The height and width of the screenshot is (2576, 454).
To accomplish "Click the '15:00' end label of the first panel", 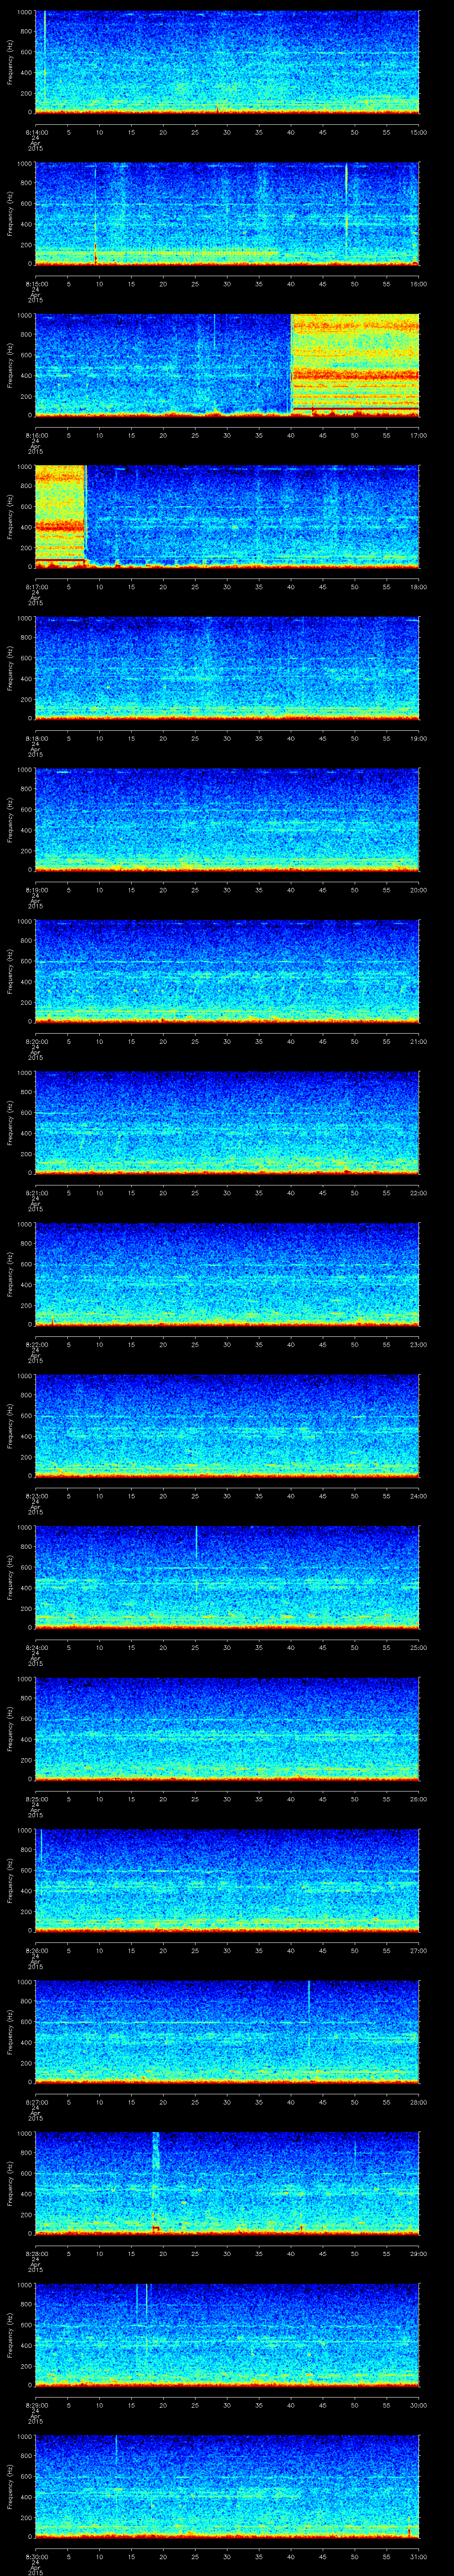I will click(419, 132).
